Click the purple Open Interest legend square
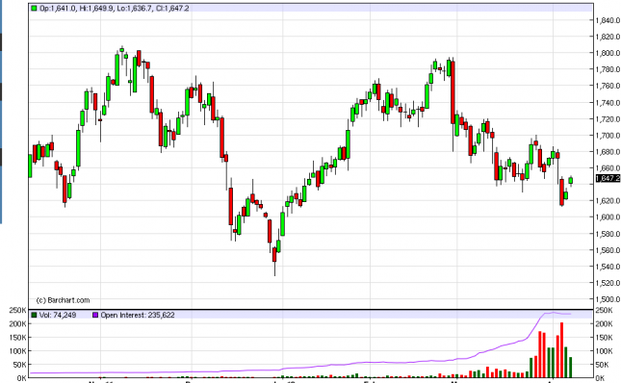This screenshot has width=621, height=383. pyautogui.click(x=95, y=315)
